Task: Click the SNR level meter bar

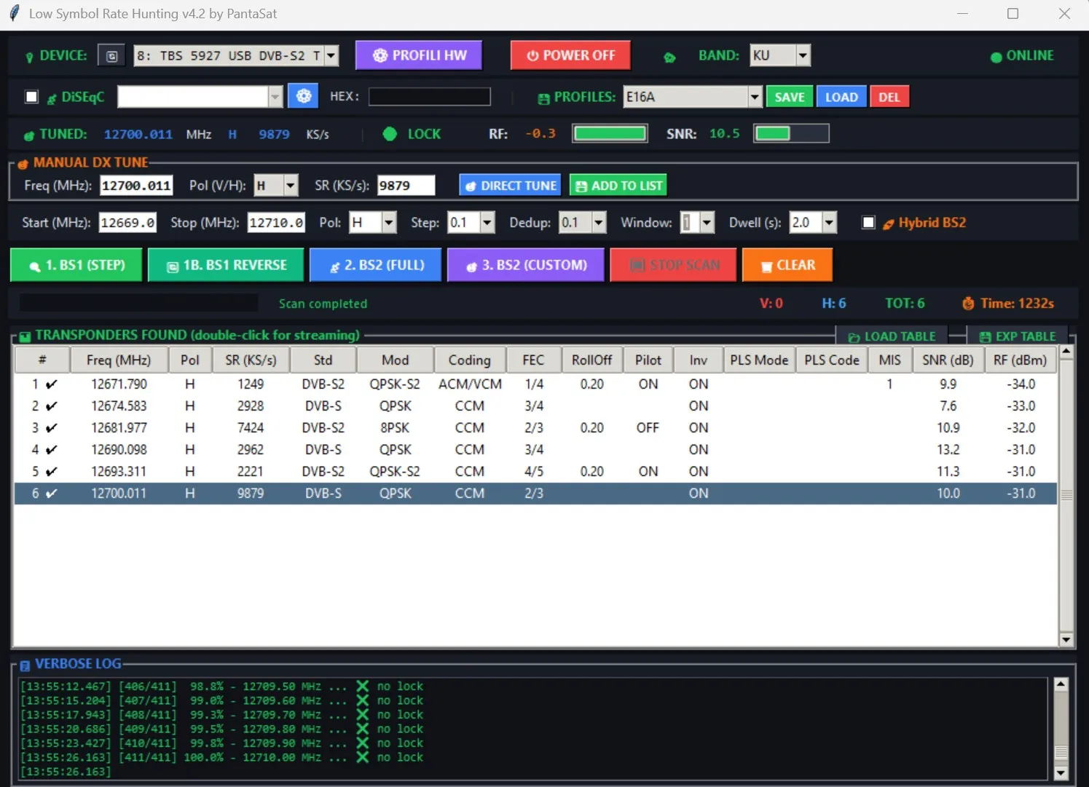Action: coord(791,133)
